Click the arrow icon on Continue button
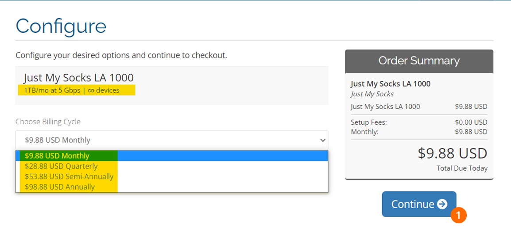 pos(442,204)
